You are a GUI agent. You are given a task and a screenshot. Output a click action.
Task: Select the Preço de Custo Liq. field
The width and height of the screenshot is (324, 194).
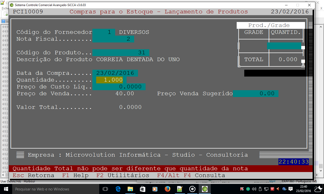[x=119, y=87]
